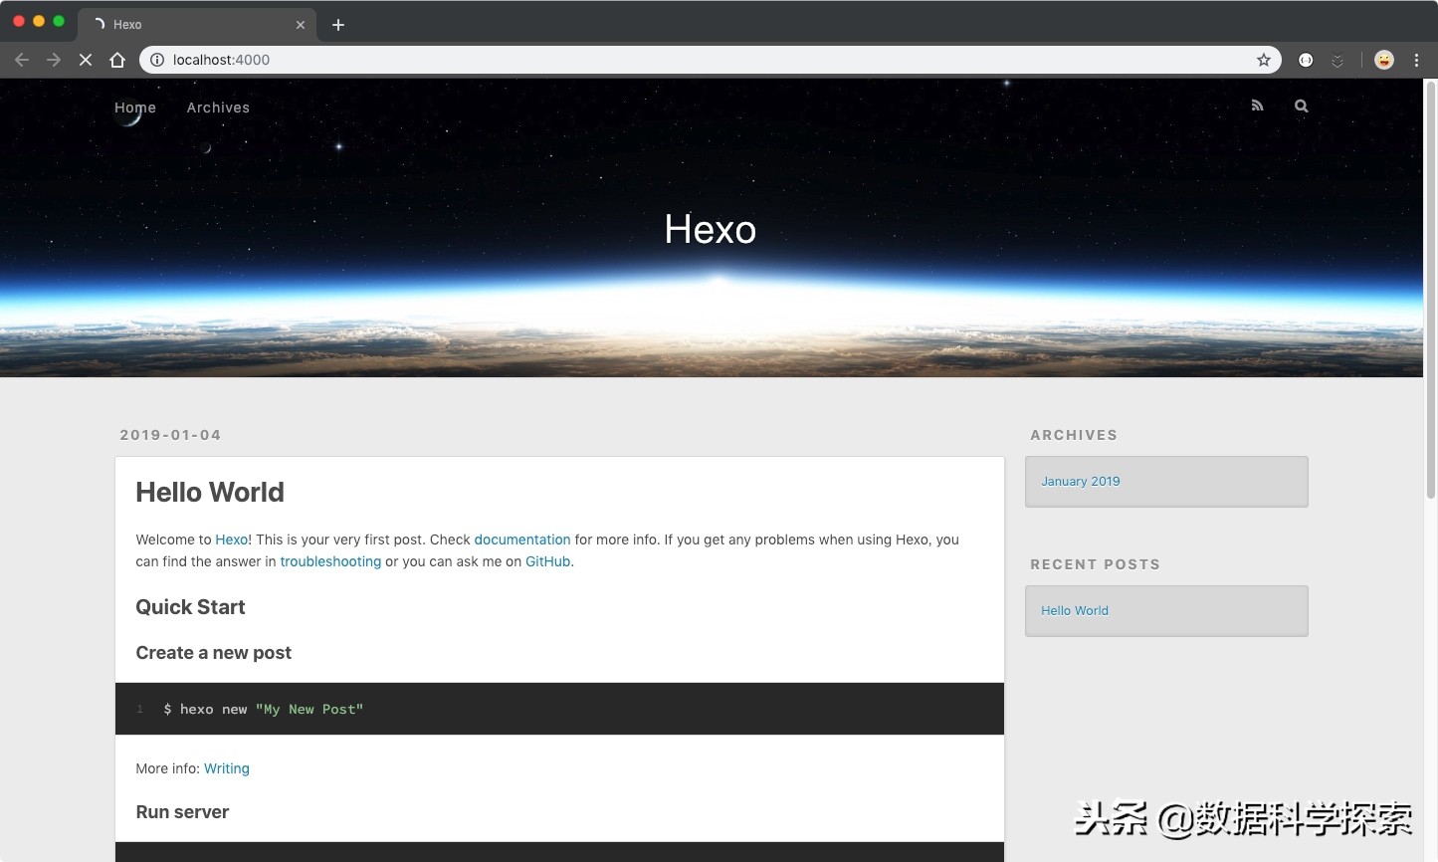The height and width of the screenshot is (862, 1438).
Task: Click the Run server heading
Action: click(182, 812)
